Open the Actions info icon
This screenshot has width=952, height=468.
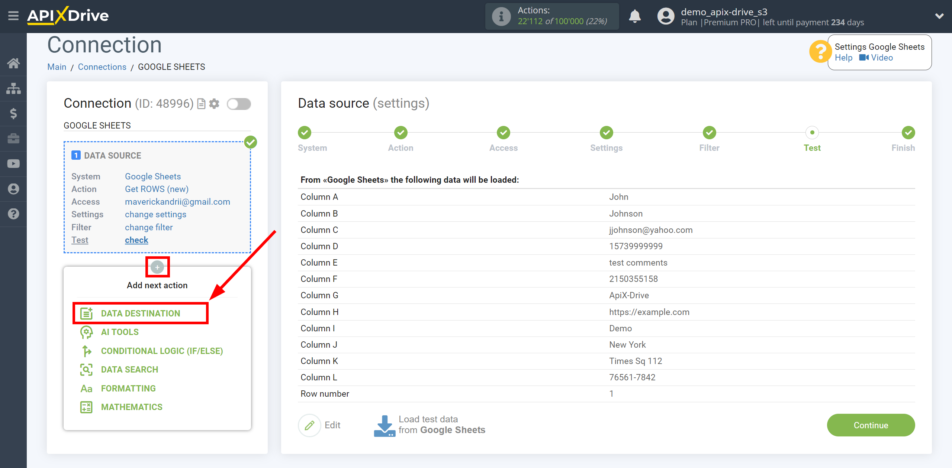501,16
